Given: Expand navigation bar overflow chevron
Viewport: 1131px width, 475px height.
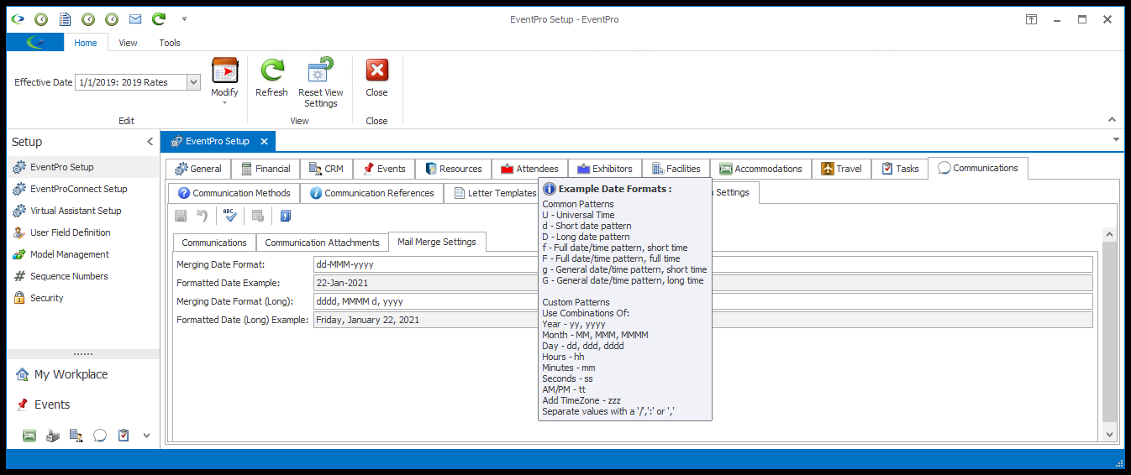Looking at the screenshot, I should pyautogui.click(x=146, y=436).
